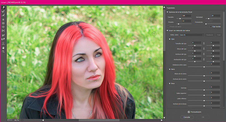Select the Reconstruct tool

pos(3,11)
